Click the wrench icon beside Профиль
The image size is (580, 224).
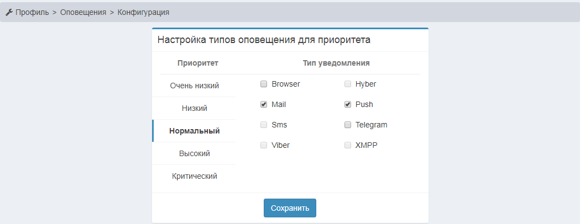tap(9, 12)
